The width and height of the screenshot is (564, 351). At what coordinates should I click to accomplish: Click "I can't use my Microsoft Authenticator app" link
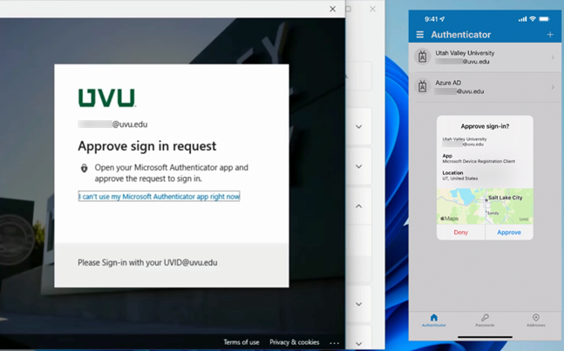pos(159,197)
